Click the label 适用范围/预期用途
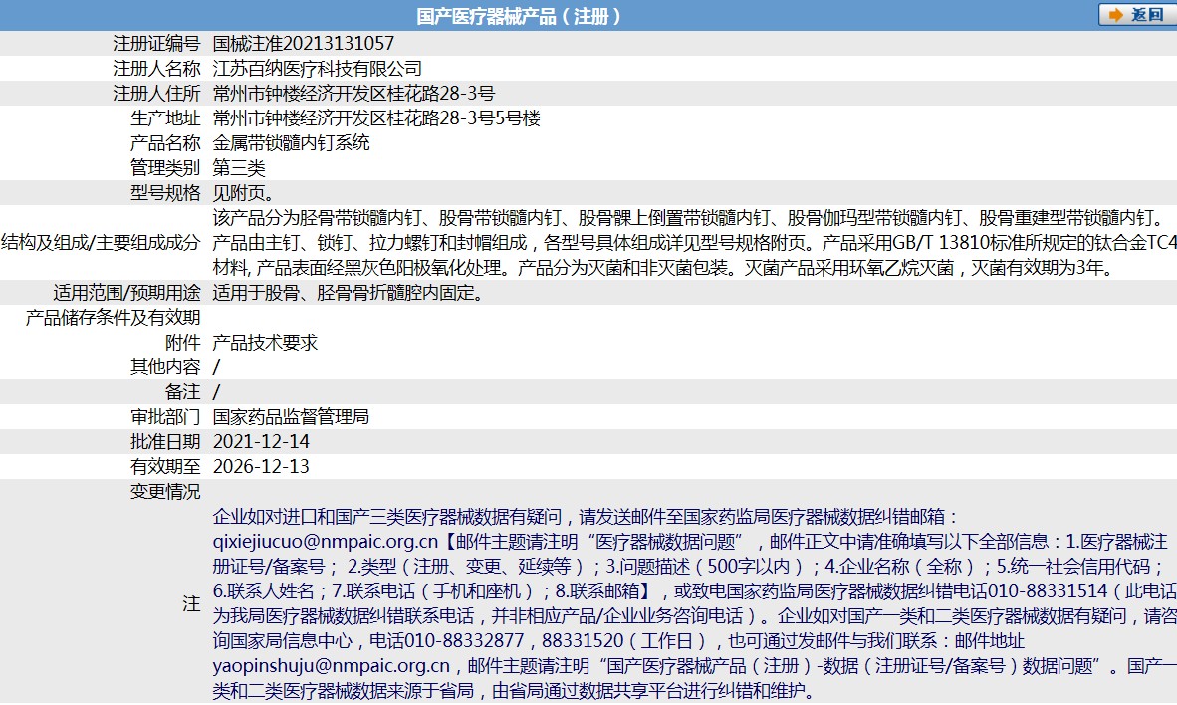The width and height of the screenshot is (1177, 705). (126, 292)
